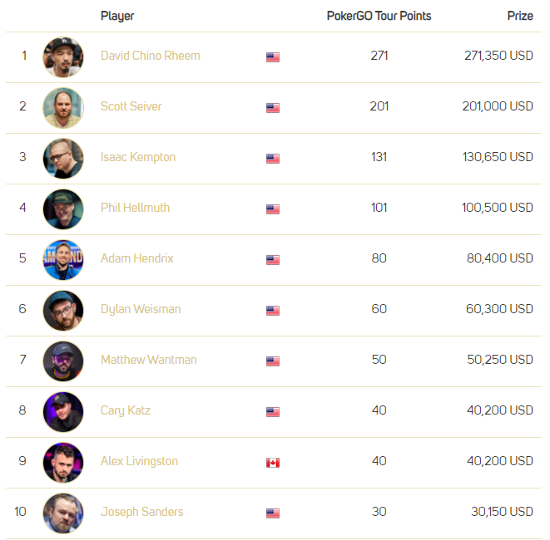
Task: Click Joseph Sanders' profile picture
Action: (x=63, y=513)
